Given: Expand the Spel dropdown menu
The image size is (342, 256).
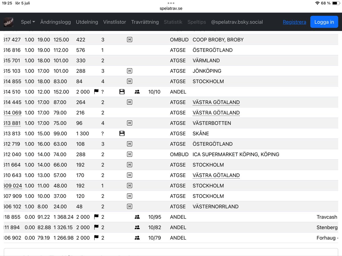Looking at the screenshot, I should 28,22.
